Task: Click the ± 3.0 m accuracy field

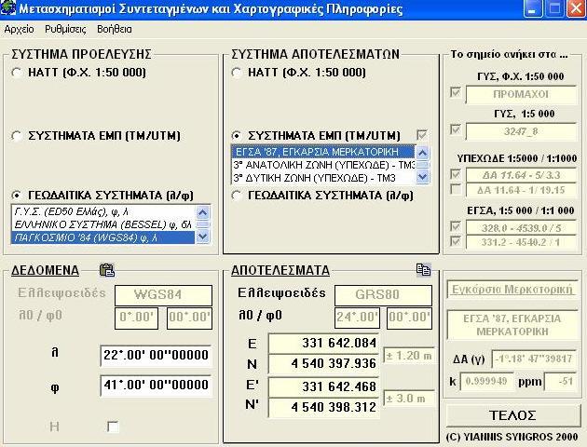Action: pyautogui.click(x=409, y=399)
